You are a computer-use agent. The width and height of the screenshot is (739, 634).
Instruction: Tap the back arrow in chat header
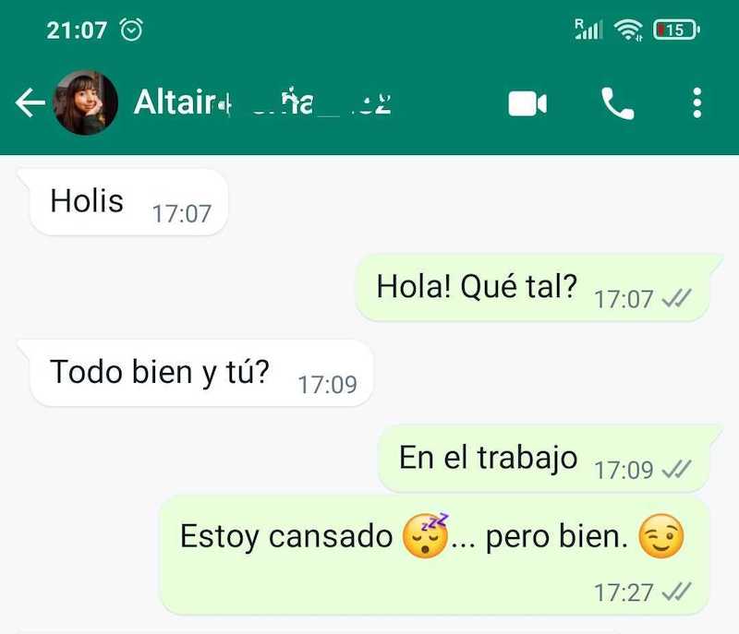[x=30, y=102]
